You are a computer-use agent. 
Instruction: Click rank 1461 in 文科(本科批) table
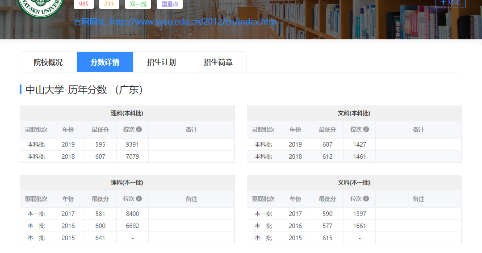point(359,156)
